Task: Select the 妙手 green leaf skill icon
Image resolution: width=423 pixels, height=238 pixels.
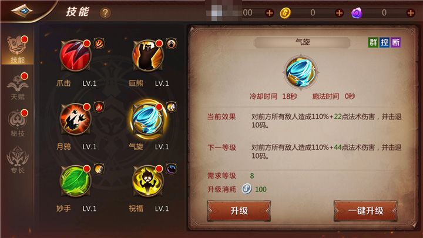Action: pyautogui.click(x=76, y=181)
